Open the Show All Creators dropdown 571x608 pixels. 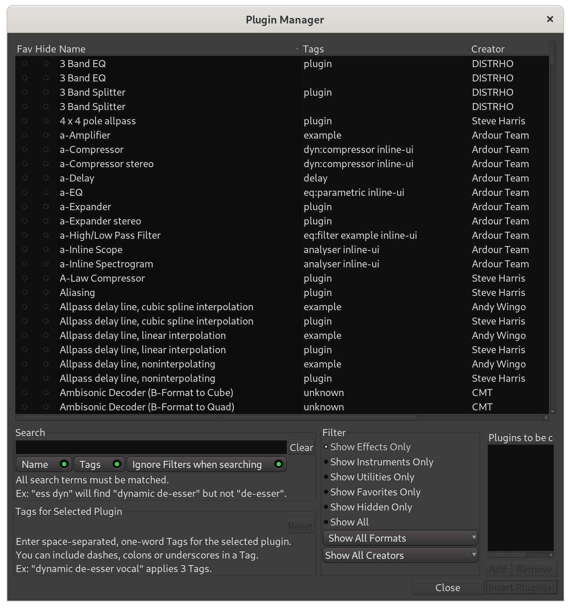point(400,556)
